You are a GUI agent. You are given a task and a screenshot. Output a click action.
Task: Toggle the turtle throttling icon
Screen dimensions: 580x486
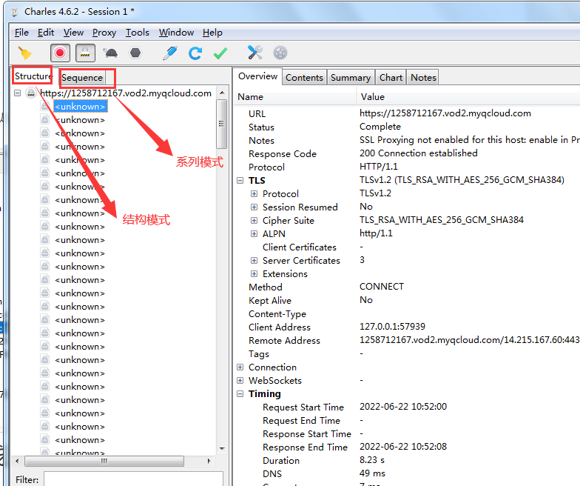(111, 53)
